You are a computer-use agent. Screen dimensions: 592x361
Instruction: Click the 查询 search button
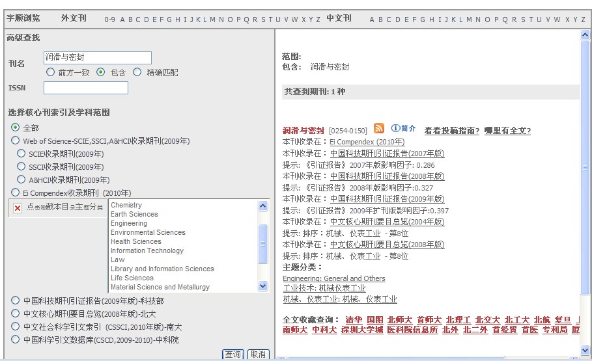tap(233, 354)
